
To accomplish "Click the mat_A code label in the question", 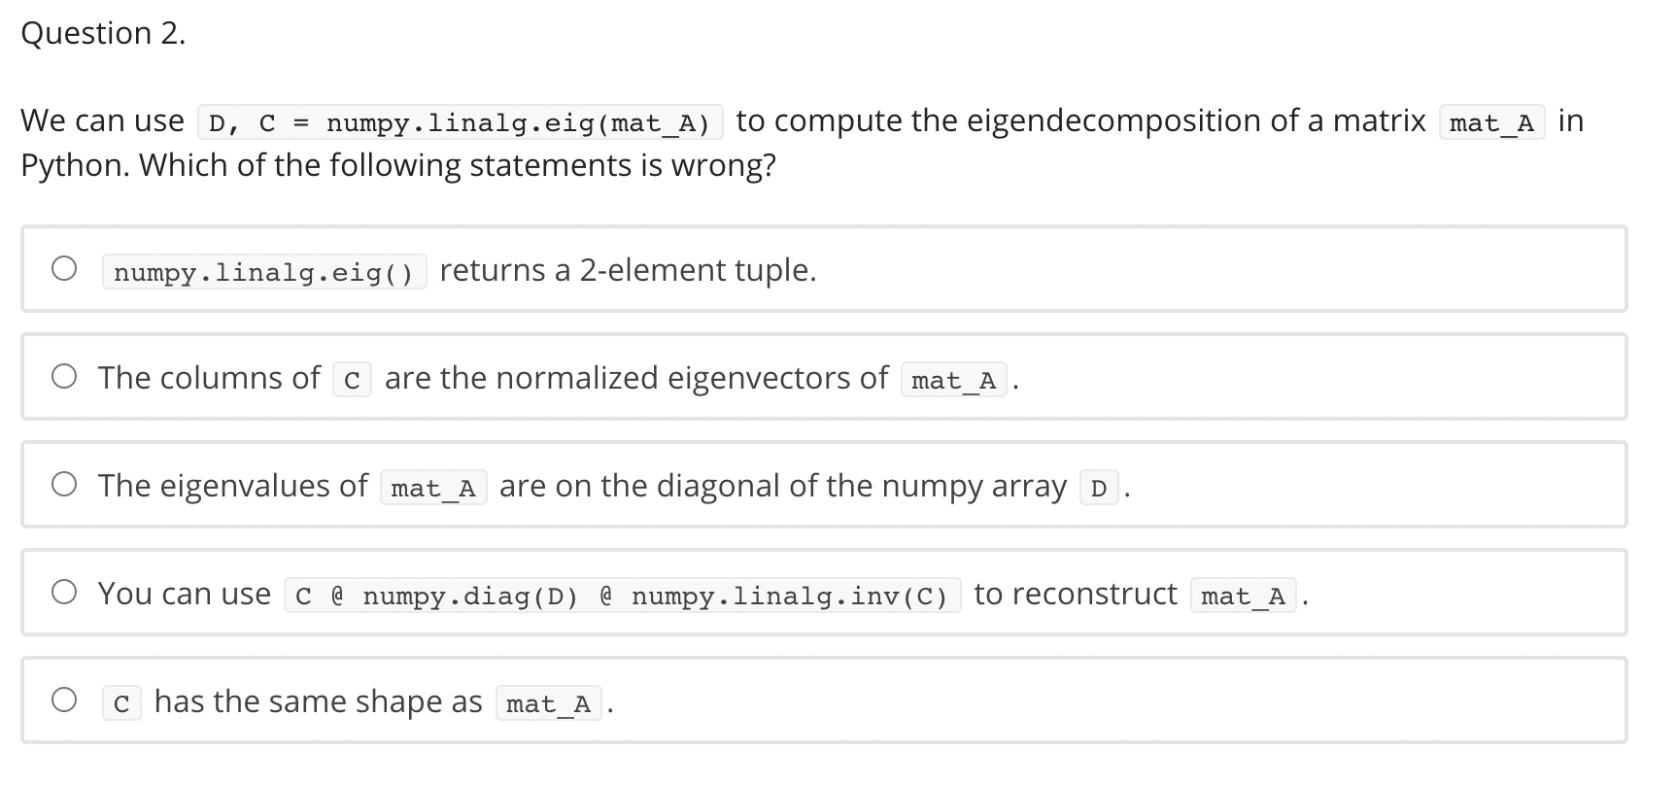I will point(1489,121).
